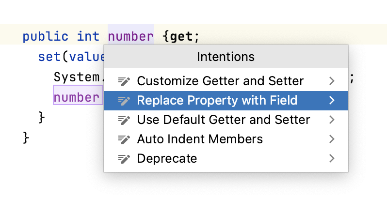The height and width of the screenshot is (214, 387).
Task: Click the Intentions popup header
Action: tap(226, 57)
